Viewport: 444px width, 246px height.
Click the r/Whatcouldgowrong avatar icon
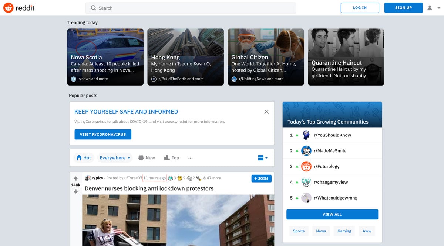click(306, 198)
